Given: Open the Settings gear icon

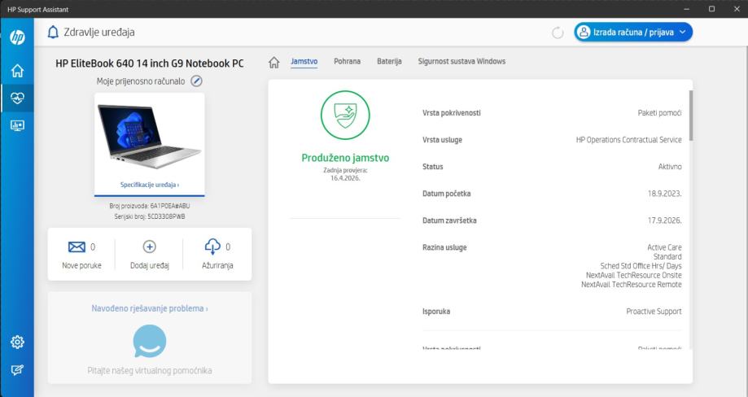Looking at the screenshot, I should pyautogui.click(x=17, y=343).
